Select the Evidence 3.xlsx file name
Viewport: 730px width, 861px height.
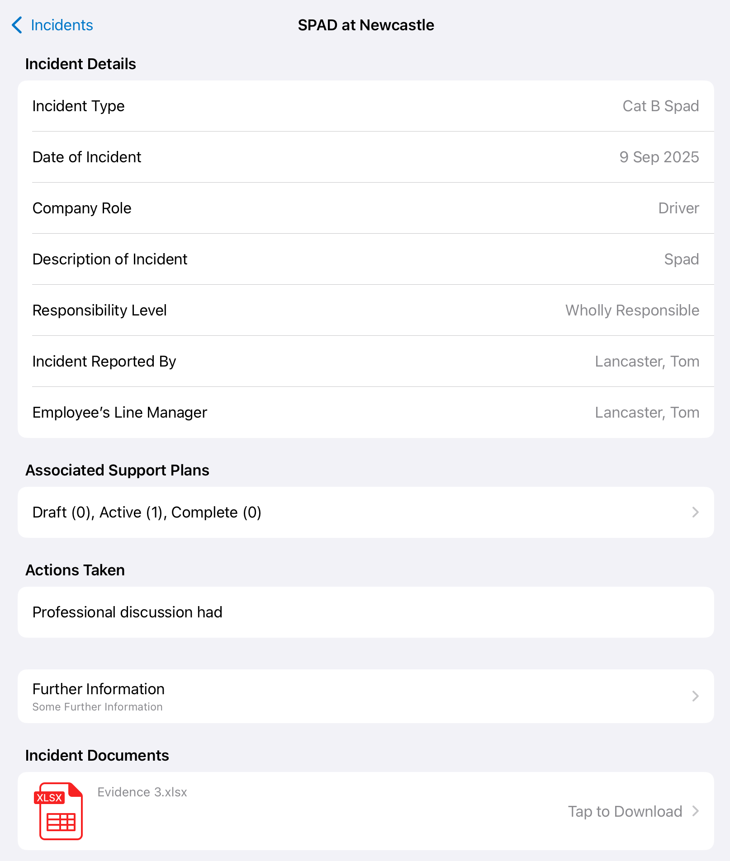(142, 792)
